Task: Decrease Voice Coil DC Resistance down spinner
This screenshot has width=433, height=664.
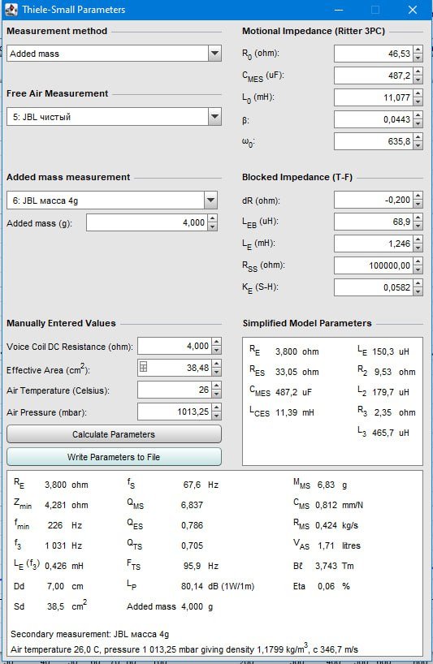Action: coord(216,351)
